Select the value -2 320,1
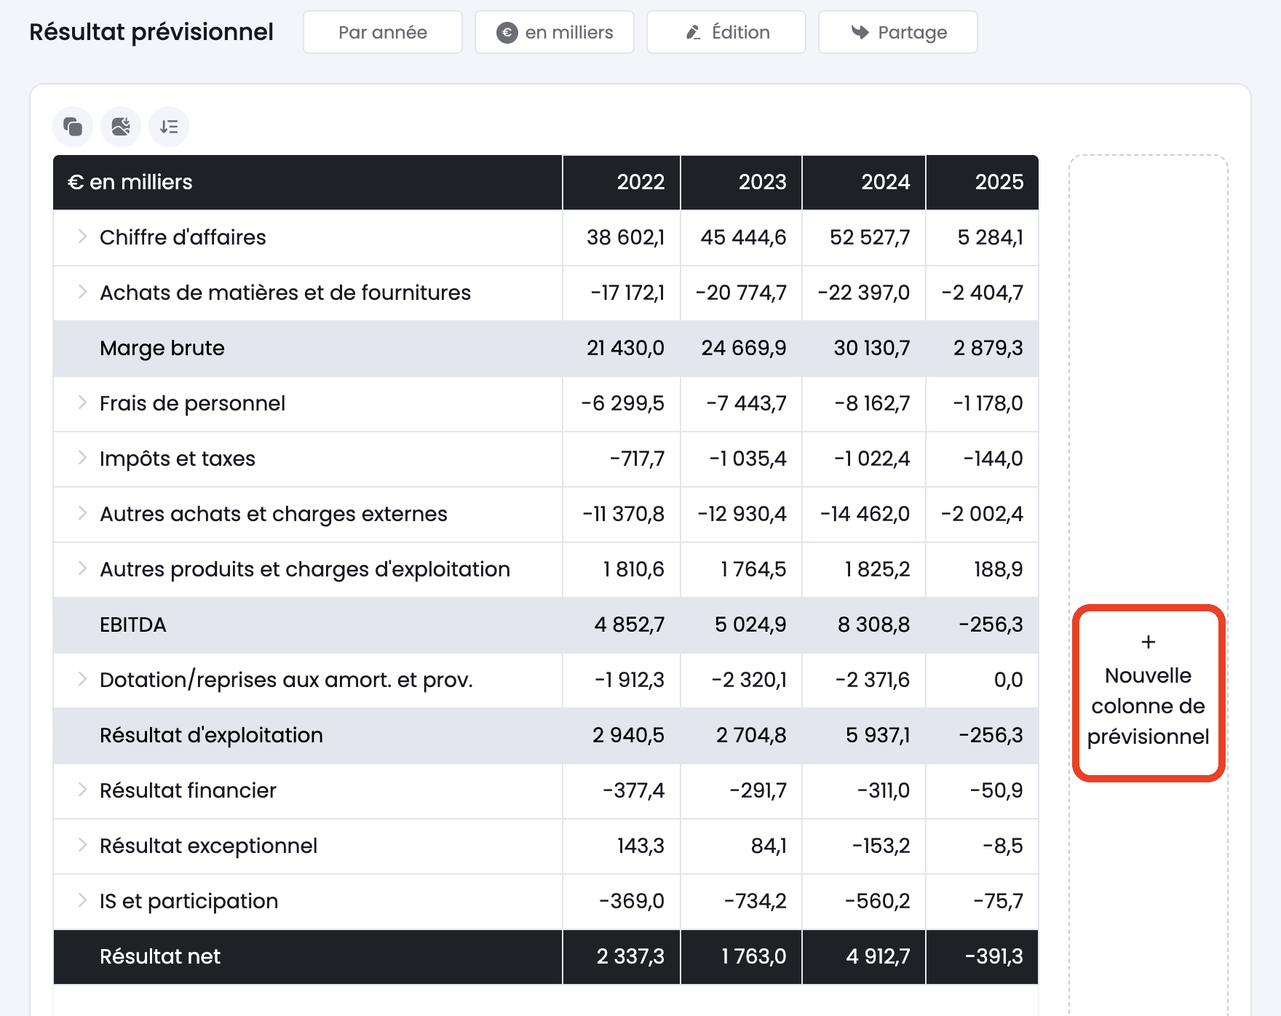The width and height of the screenshot is (1281, 1016). (x=749, y=680)
